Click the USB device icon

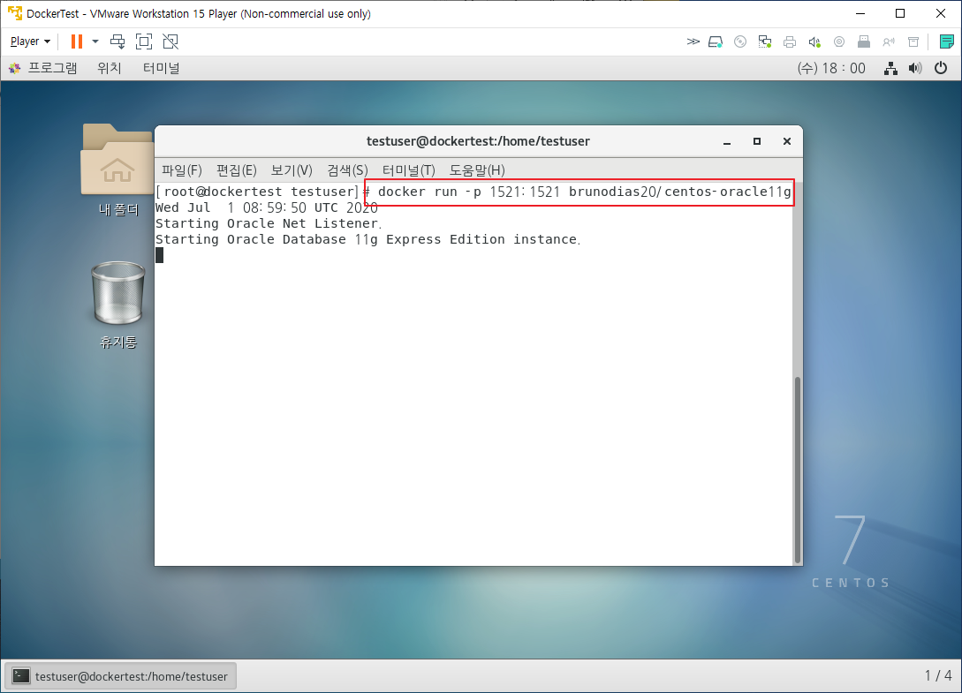pos(864,41)
